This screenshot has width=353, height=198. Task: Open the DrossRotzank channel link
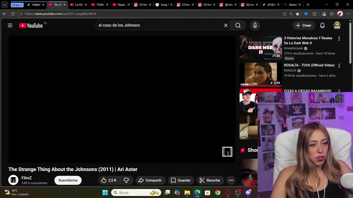click(x=293, y=48)
